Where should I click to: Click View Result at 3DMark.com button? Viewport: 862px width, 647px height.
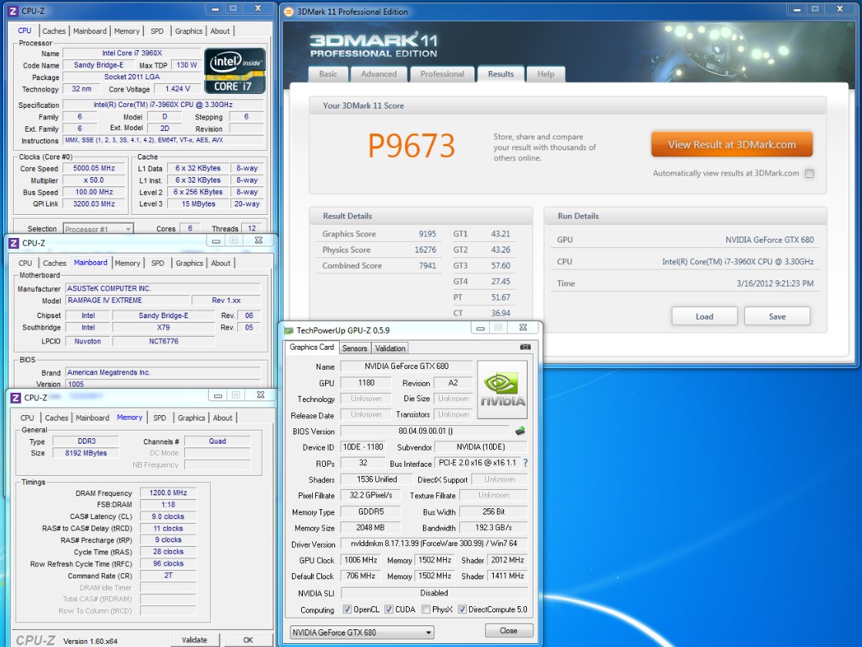(x=732, y=145)
